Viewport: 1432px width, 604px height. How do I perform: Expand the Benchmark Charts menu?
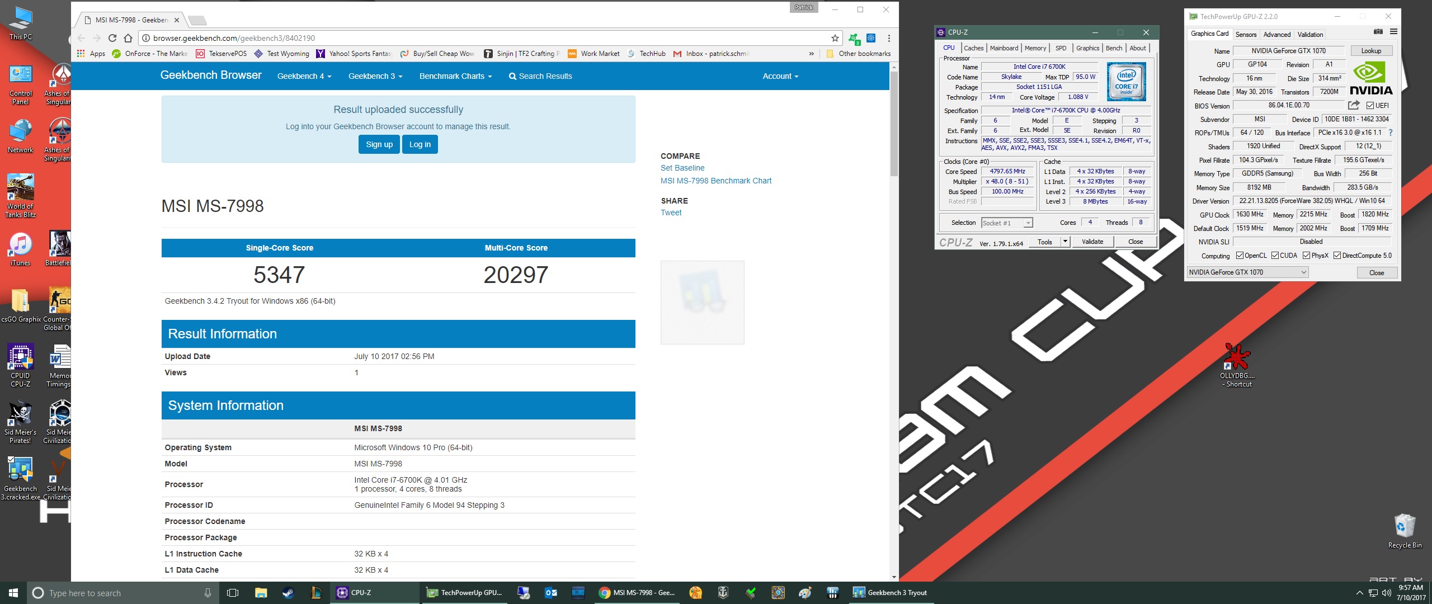(x=455, y=76)
